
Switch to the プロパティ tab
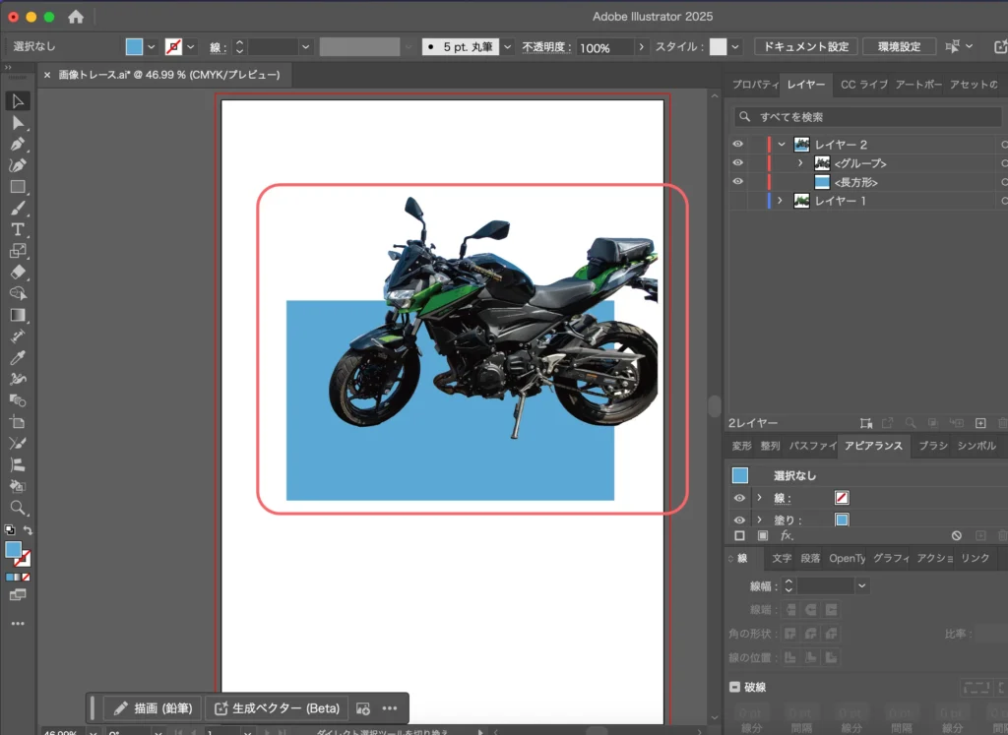point(753,86)
